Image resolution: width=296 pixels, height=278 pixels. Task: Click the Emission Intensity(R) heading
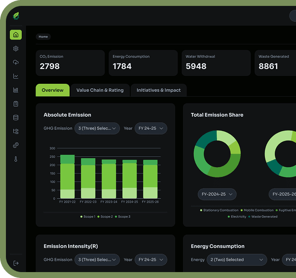pos(71,246)
